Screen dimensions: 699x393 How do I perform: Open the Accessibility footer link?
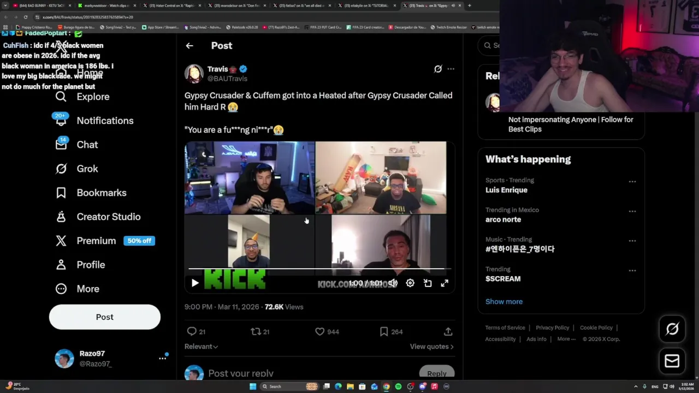pyautogui.click(x=500, y=339)
